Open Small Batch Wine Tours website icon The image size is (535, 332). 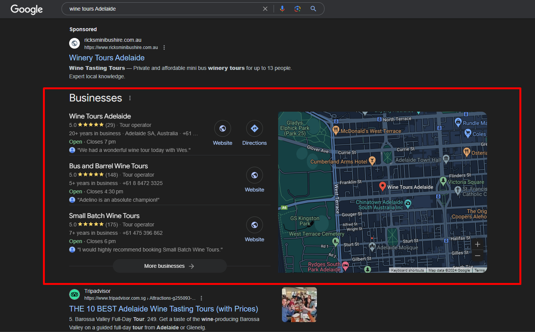pos(255,225)
